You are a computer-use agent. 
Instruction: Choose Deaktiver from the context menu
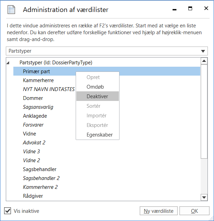click(x=97, y=96)
